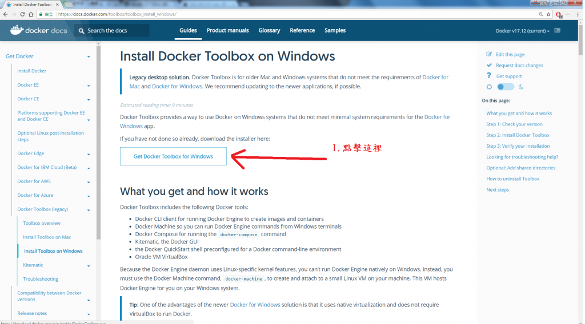
Task: Collapse the Docker Toolbox (legacy) arrow
Action: click(x=89, y=210)
